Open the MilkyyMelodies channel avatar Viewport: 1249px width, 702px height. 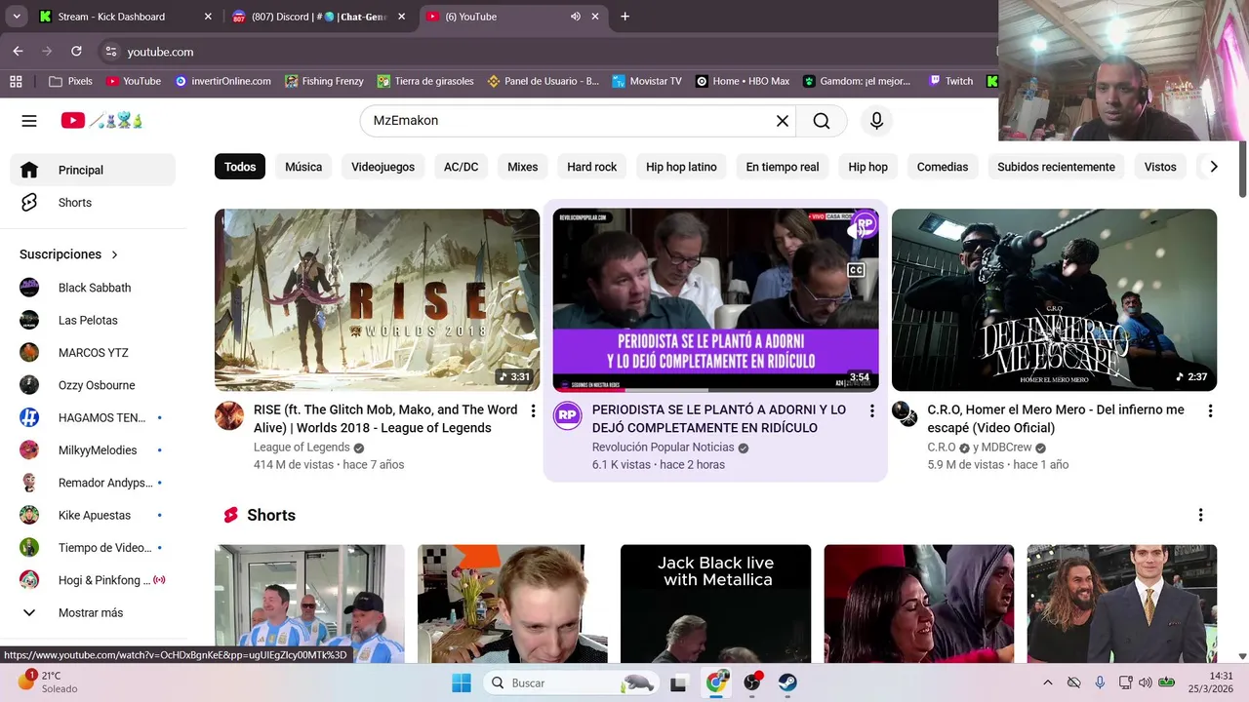[29, 450]
